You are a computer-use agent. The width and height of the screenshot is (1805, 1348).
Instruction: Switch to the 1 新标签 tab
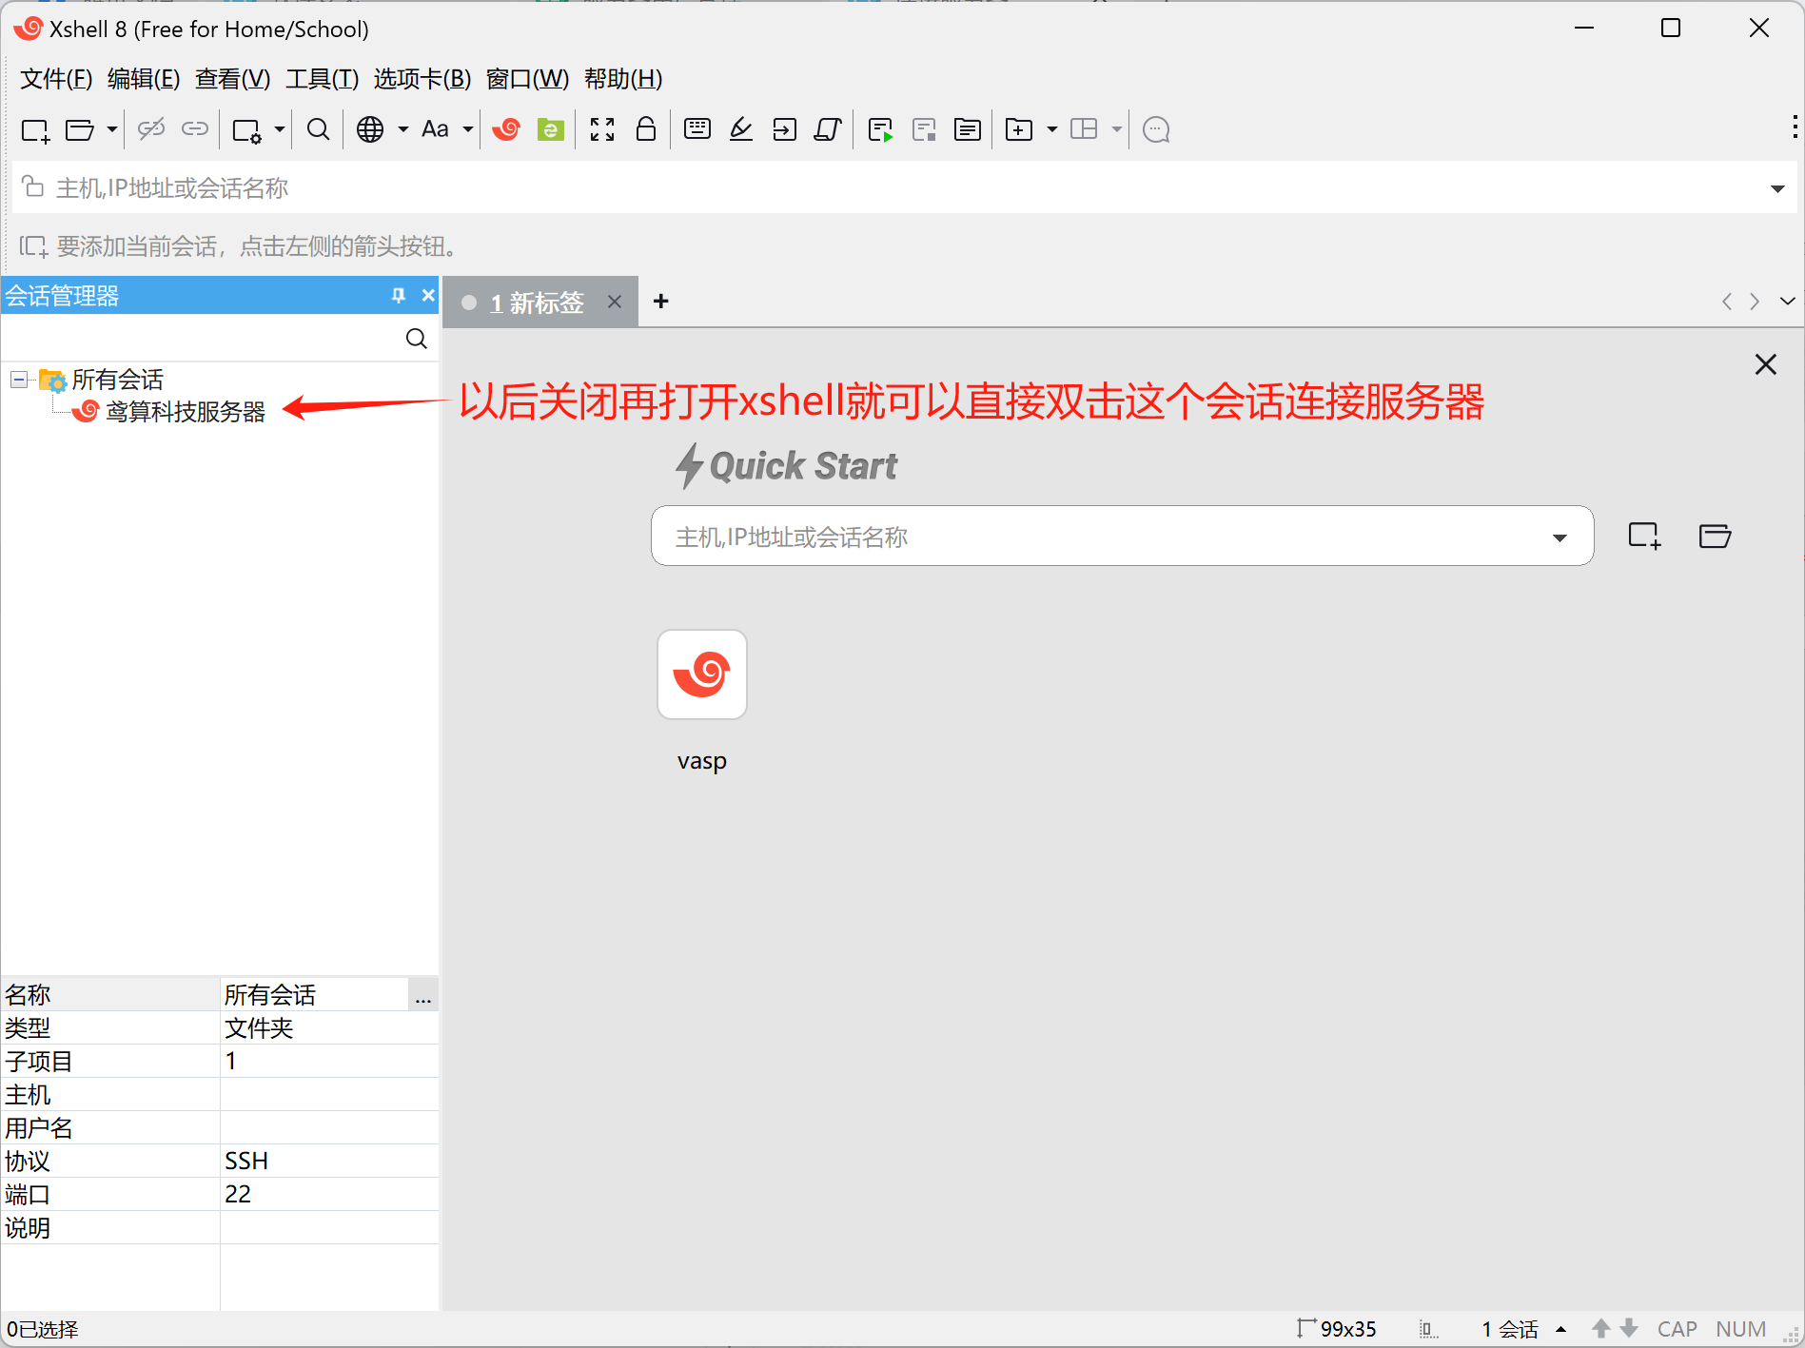(537, 303)
